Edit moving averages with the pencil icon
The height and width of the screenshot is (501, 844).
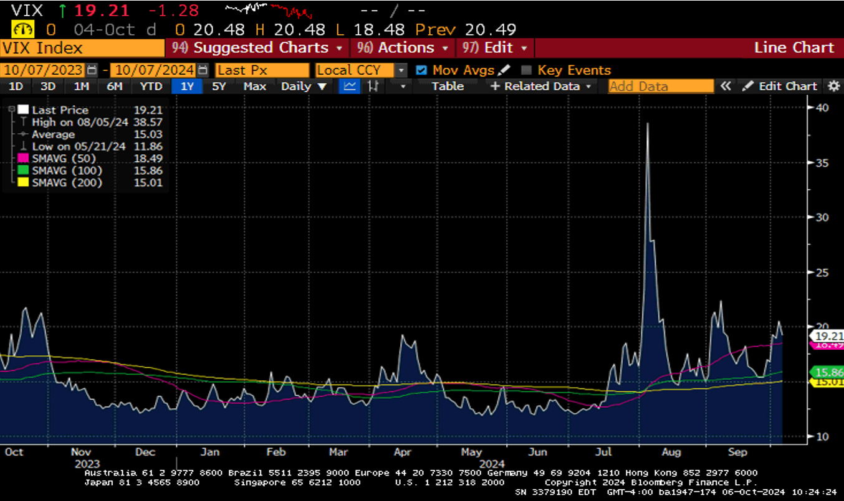(x=504, y=70)
